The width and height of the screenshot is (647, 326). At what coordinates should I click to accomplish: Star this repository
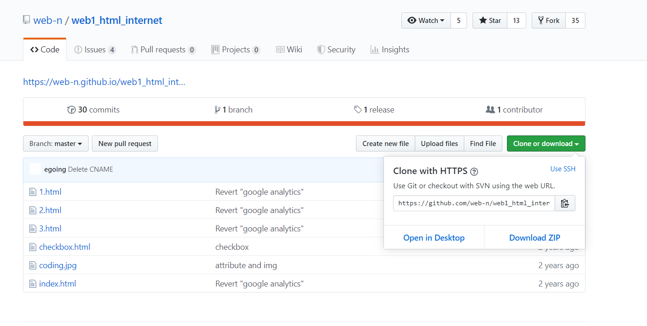click(490, 21)
